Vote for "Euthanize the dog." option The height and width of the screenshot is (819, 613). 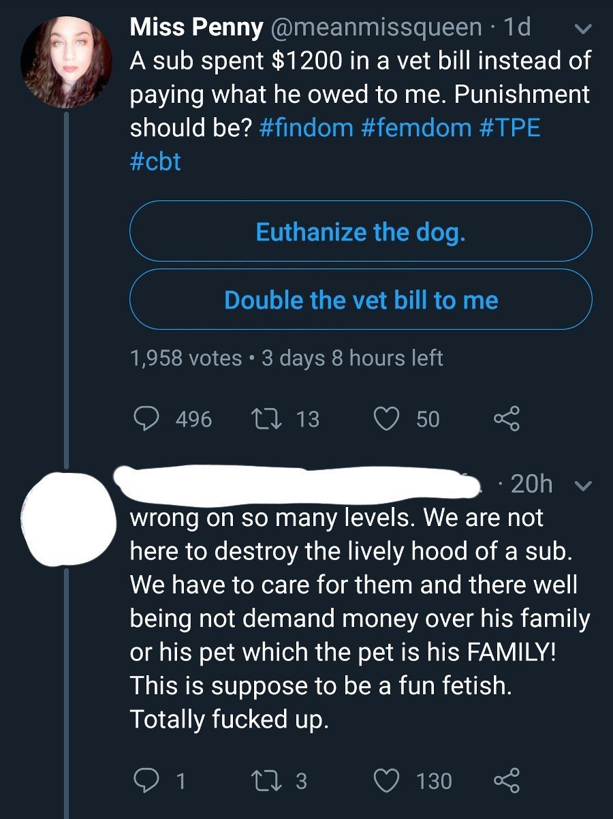coord(360,232)
